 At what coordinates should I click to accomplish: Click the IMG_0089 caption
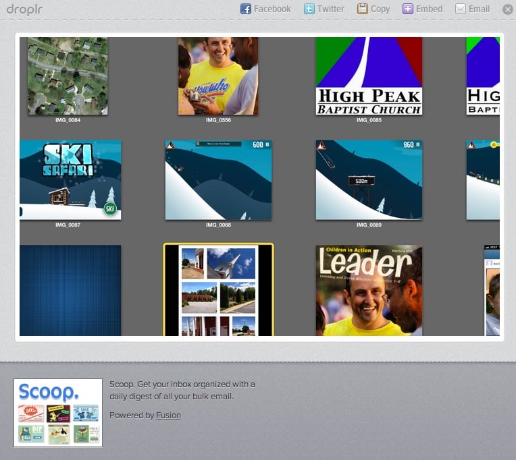pyautogui.click(x=369, y=225)
